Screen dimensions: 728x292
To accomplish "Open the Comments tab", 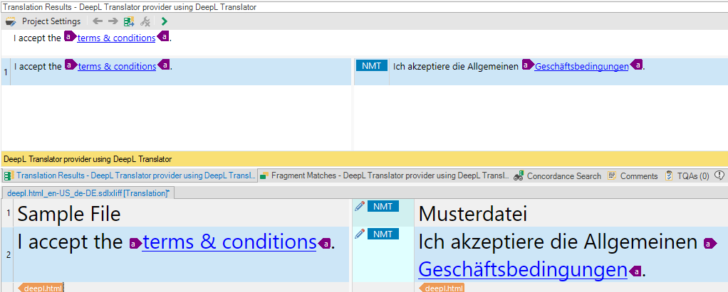I will (633, 175).
